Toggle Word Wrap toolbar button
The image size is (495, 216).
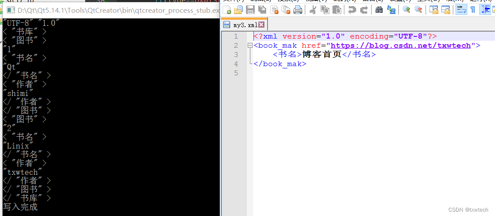(461, 10)
